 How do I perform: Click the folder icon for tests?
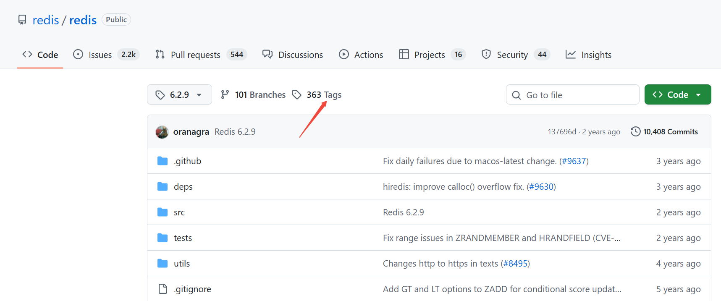pyautogui.click(x=163, y=238)
